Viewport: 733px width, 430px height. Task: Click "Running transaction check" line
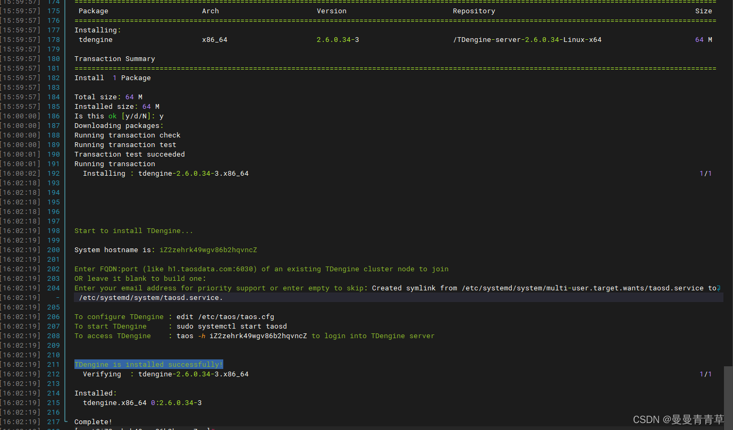pyautogui.click(x=128, y=135)
